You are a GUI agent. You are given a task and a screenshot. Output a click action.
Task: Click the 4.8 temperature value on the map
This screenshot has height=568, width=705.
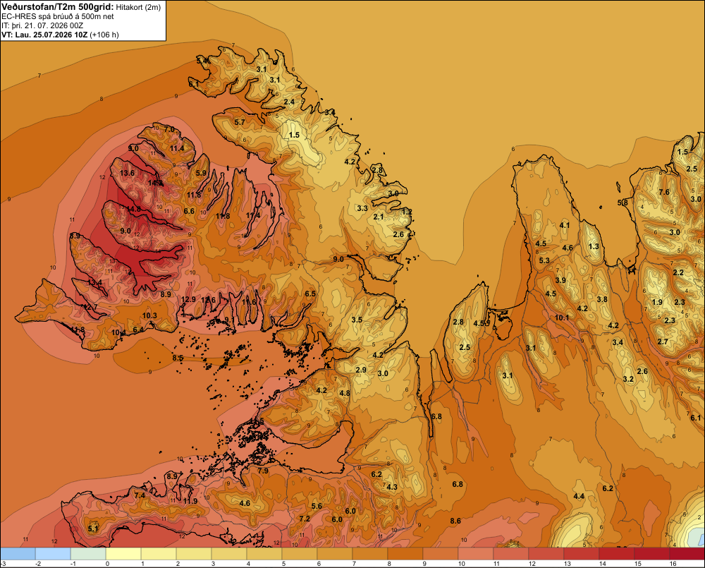point(345,393)
